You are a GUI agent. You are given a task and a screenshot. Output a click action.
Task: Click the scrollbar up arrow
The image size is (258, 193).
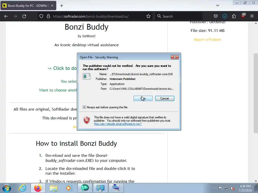pyautogui.click(x=256, y=23)
